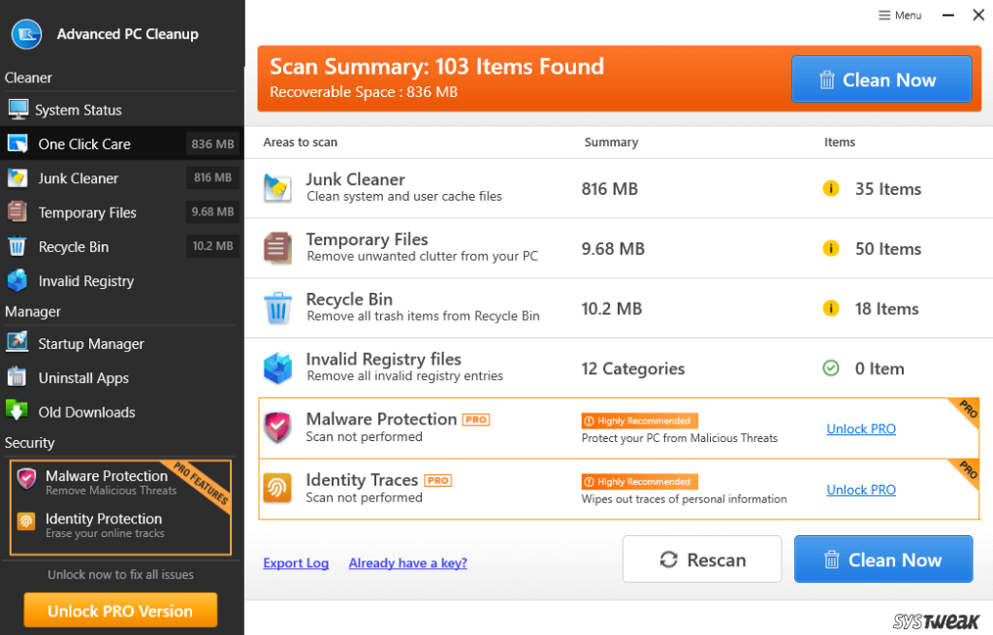Click the Uninstall Apps sidebar icon
993x635 pixels.
pyautogui.click(x=17, y=377)
